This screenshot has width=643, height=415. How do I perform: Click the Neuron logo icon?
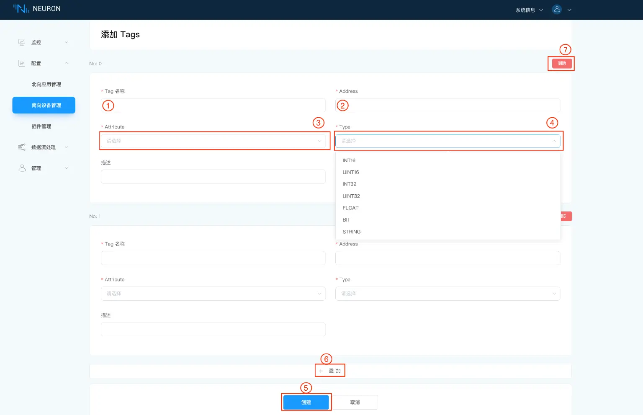21,8
